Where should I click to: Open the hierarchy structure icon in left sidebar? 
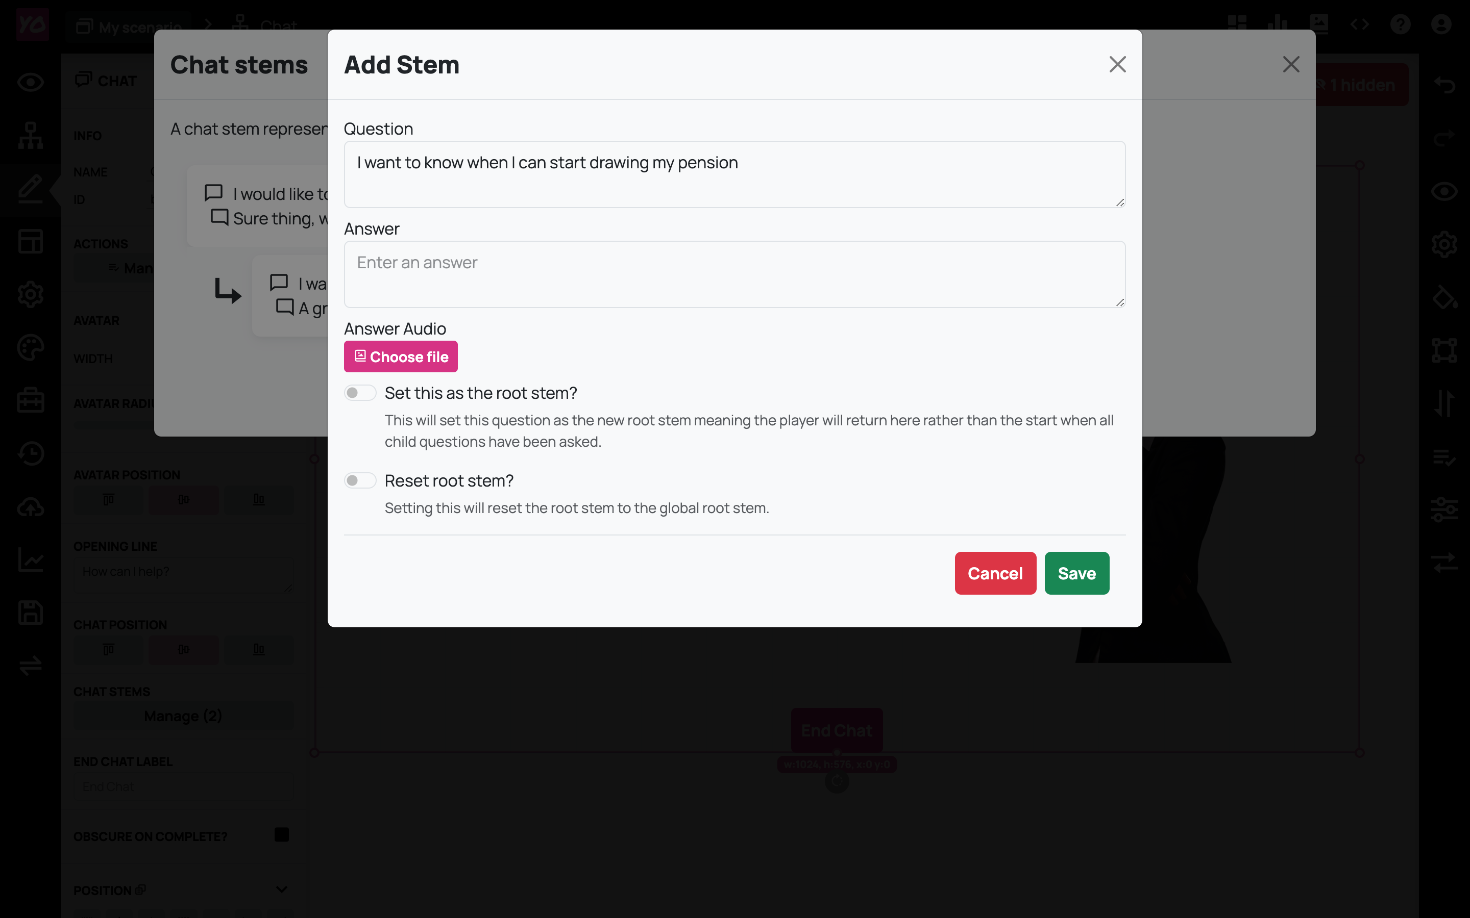pos(31,135)
